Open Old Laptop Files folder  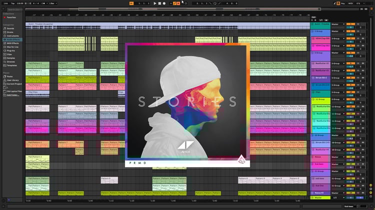(14, 91)
